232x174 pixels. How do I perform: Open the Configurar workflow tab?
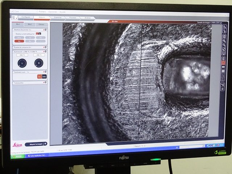26,17
